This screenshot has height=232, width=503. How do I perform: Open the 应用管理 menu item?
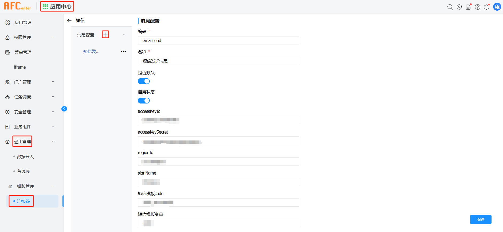pyautogui.click(x=23, y=23)
